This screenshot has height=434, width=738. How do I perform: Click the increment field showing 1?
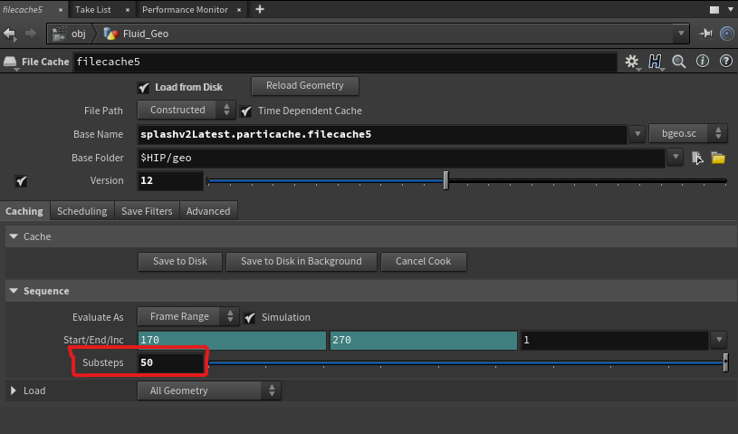(614, 340)
